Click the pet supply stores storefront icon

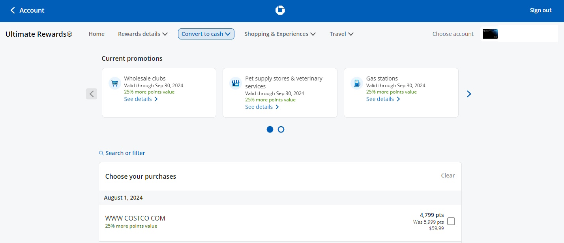point(236,83)
